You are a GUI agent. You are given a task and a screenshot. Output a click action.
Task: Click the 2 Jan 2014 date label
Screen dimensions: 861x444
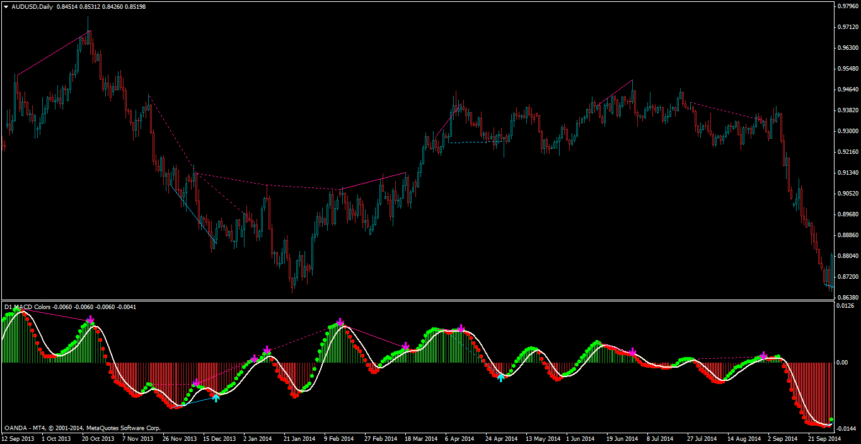click(259, 438)
